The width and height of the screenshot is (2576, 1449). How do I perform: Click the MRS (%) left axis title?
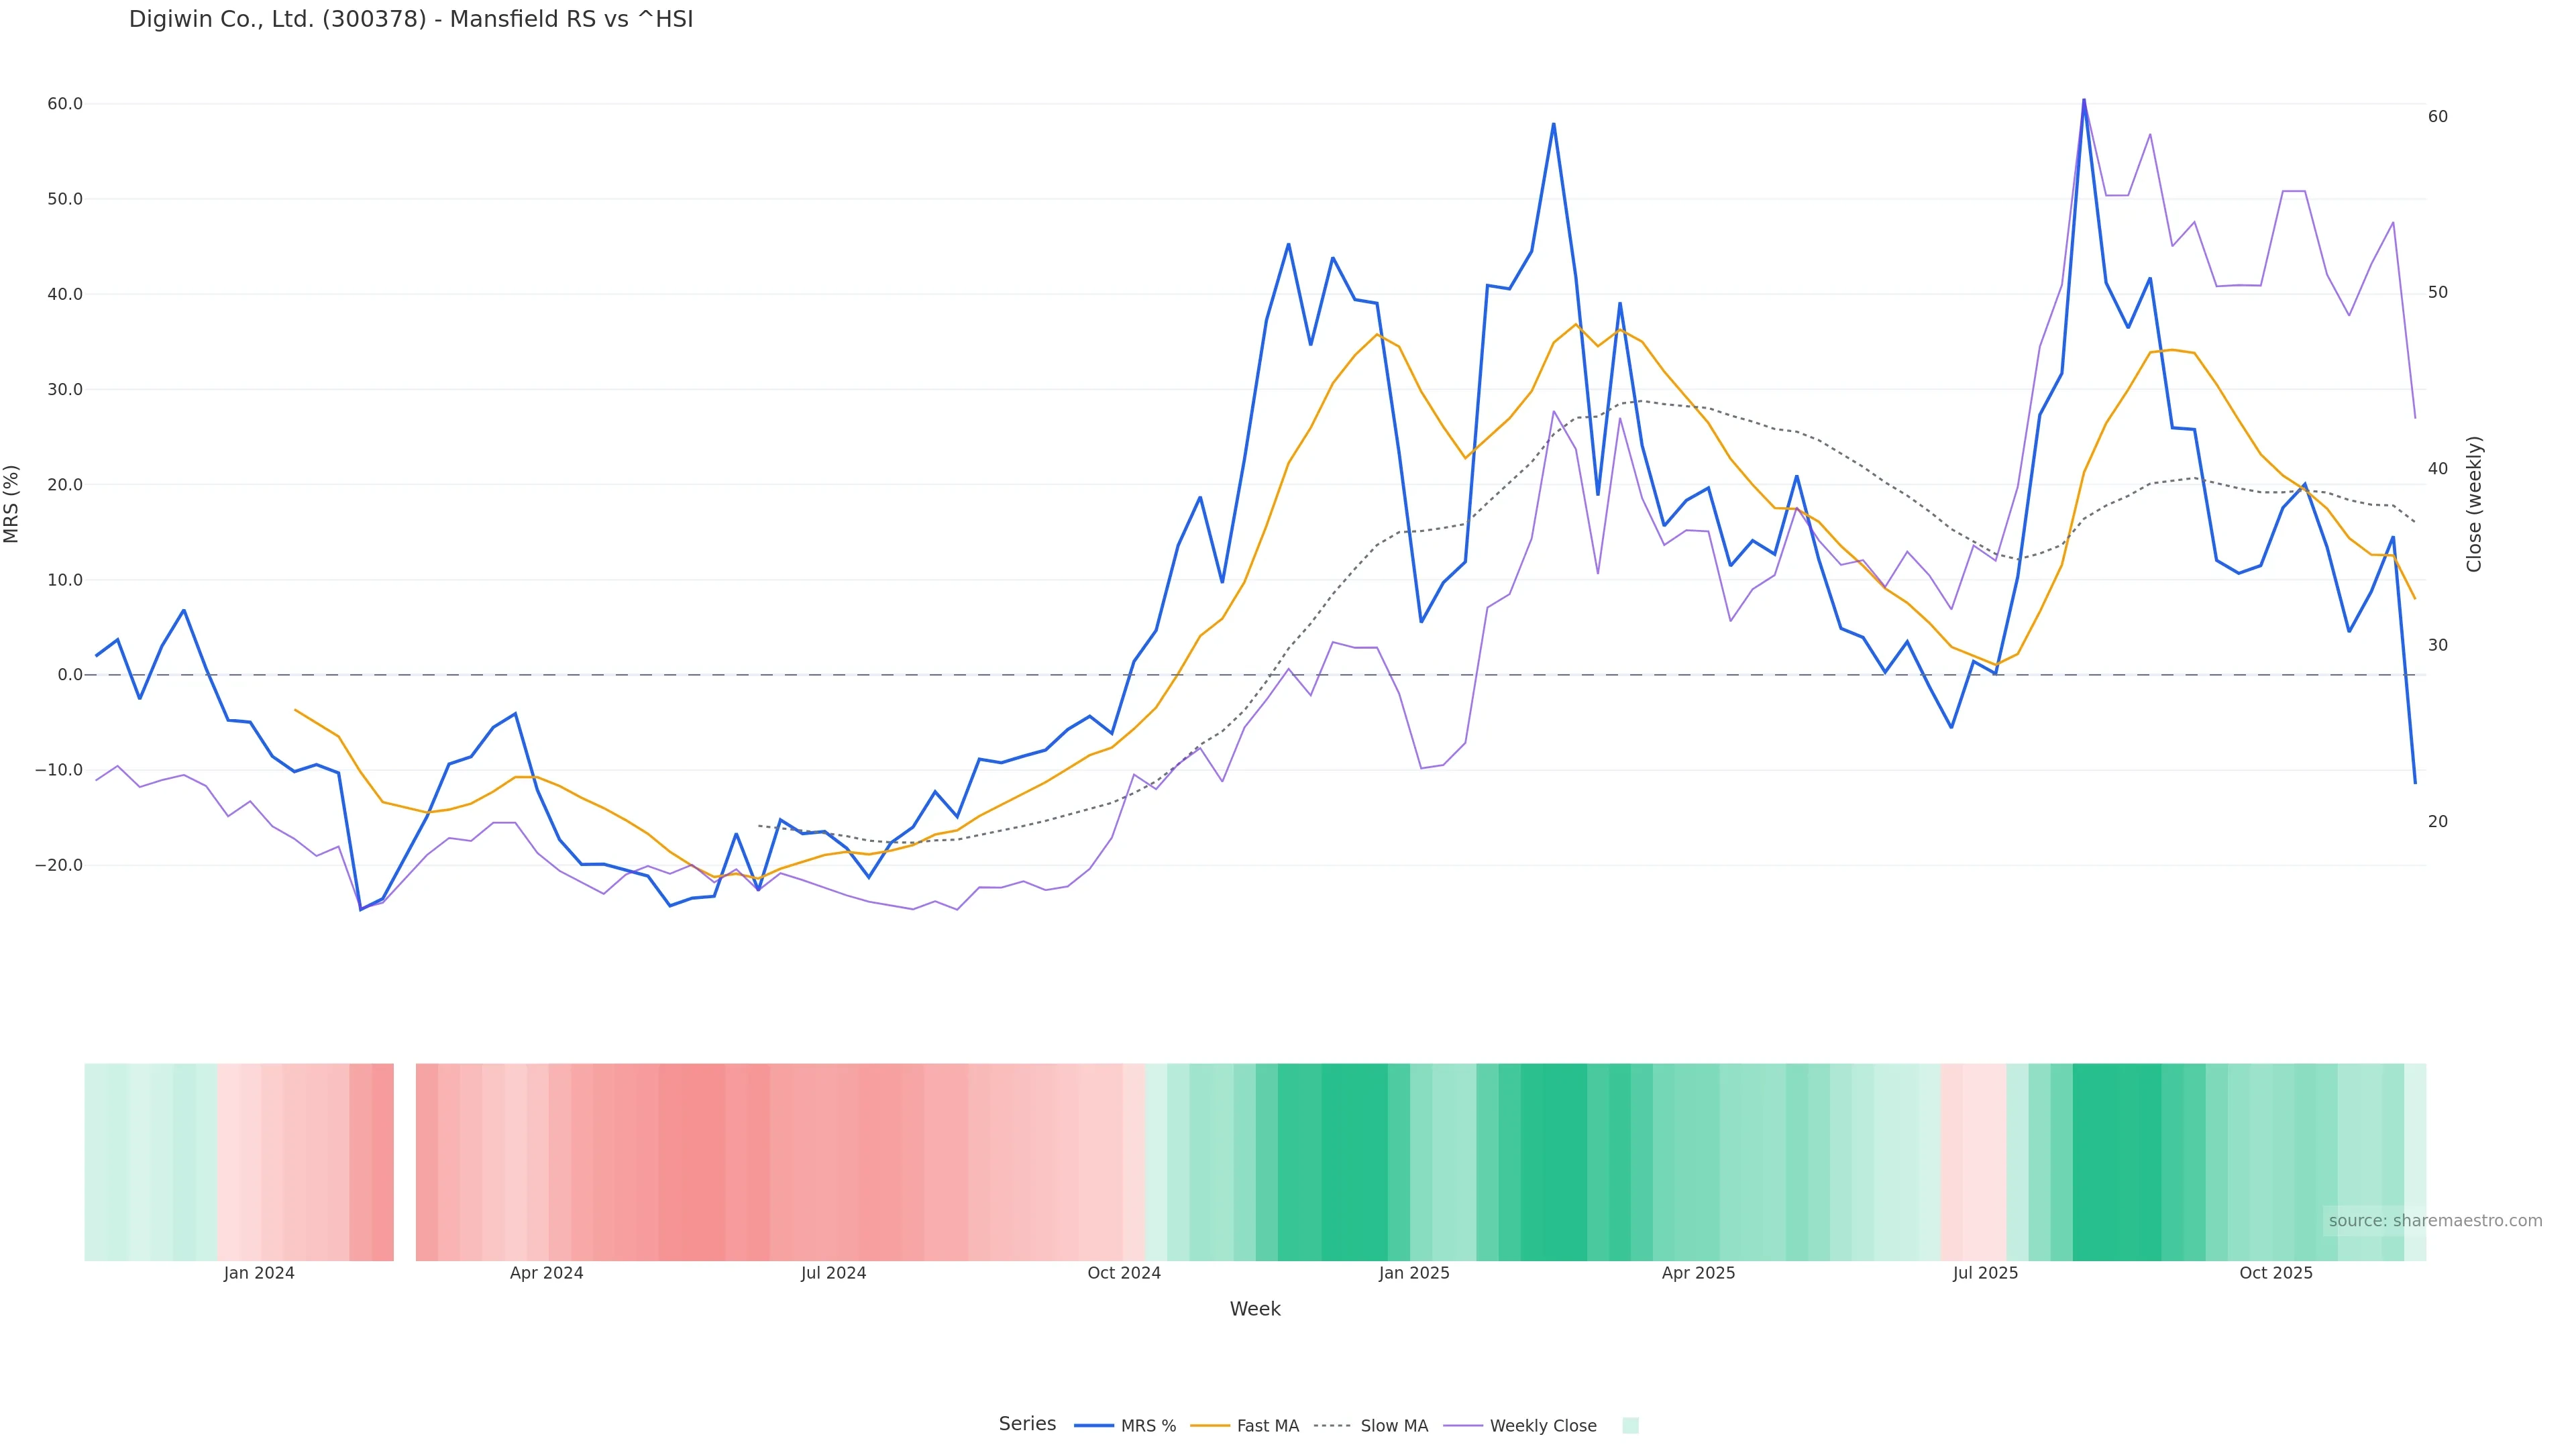point(12,504)
